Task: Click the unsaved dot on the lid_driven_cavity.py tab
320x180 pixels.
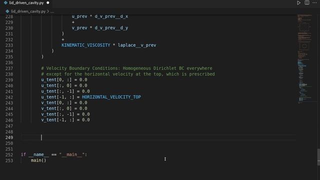Action: pyautogui.click(x=48, y=3)
